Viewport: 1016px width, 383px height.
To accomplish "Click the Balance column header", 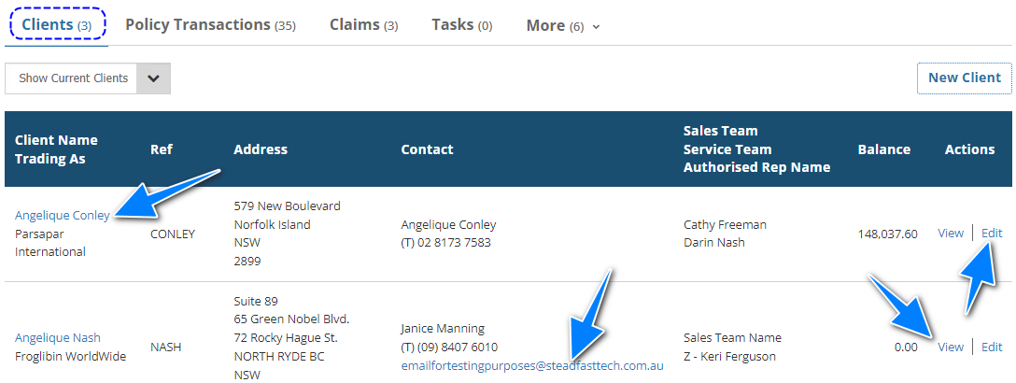I will point(883,149).
